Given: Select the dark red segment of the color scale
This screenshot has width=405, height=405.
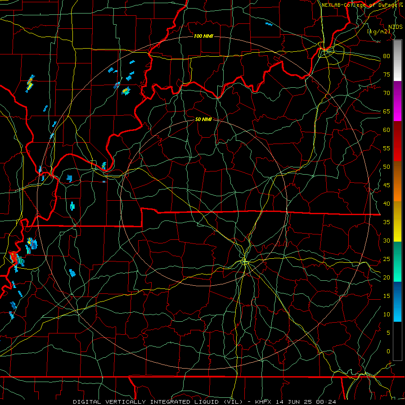Looking at the screenshot, I should 397,141.
